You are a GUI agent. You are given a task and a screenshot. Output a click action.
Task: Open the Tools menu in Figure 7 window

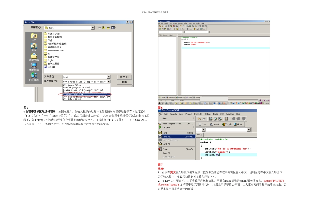coord(215,114)
